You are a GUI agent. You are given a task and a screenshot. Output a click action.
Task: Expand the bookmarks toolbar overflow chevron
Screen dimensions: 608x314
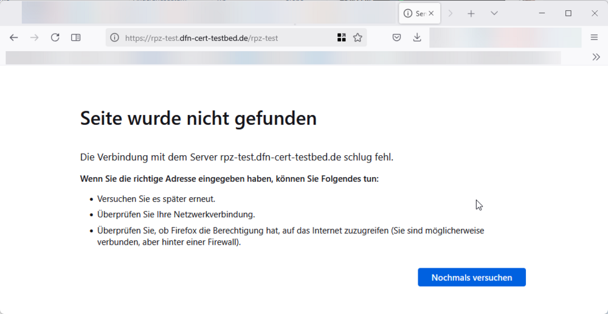[x=596, y=57]
